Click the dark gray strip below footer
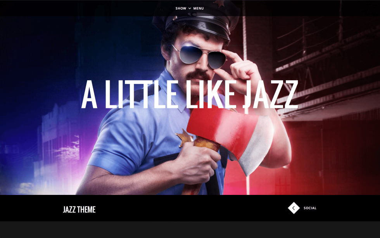Screen dimensions: 380x238 [190, 229]
